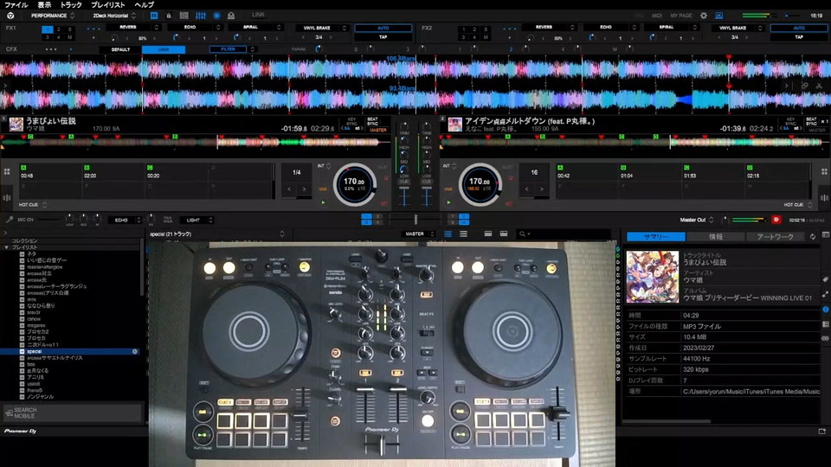
Task: Open Master Out dropdown
Action: [696, 220]
